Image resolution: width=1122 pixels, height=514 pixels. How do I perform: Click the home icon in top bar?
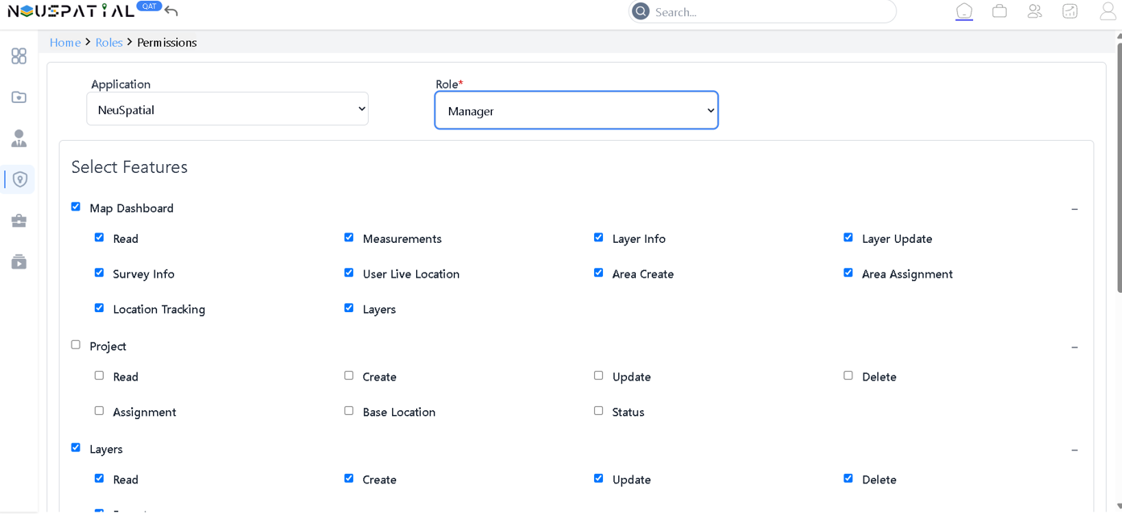tap(964, 11)
